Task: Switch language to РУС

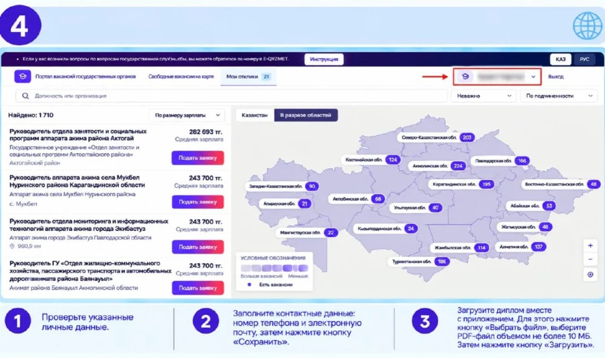Action: point(584,59)
